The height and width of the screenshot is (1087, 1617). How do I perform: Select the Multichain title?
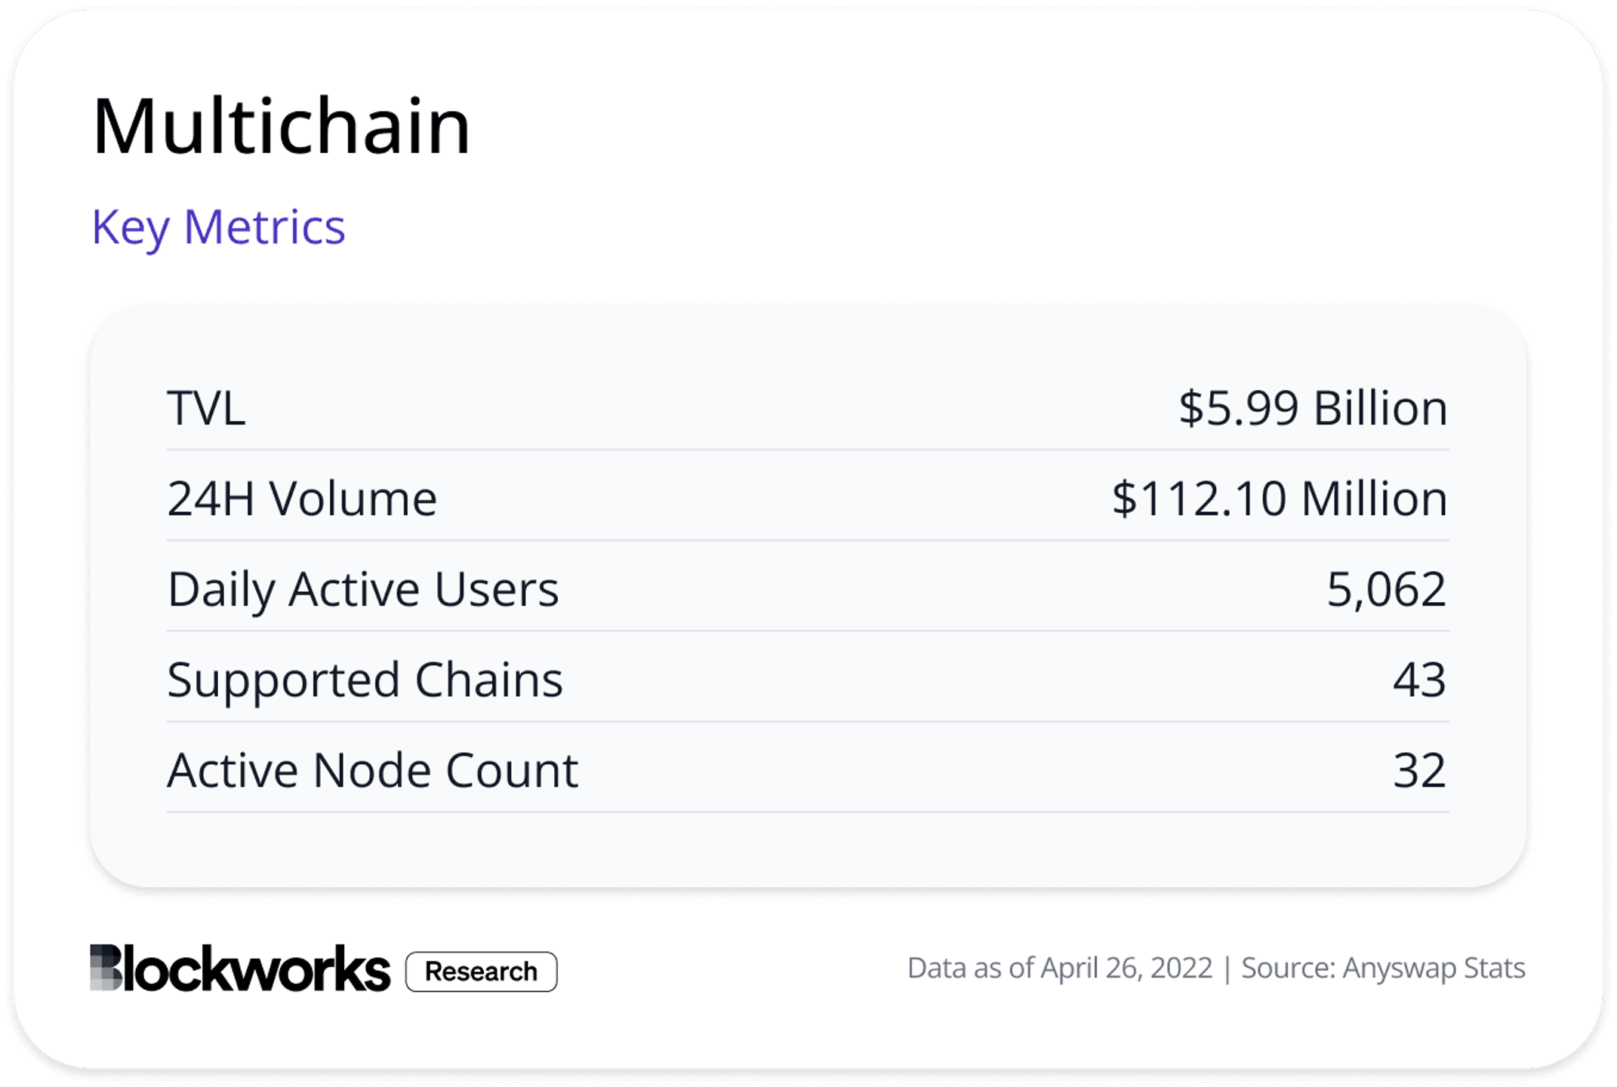(x=282, y=126)
